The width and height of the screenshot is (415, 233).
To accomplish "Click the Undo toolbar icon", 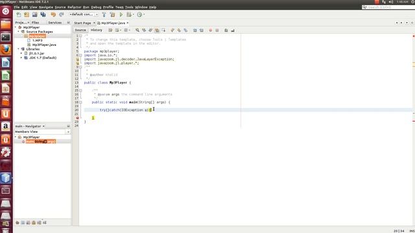I will click(x=53, y=14).
